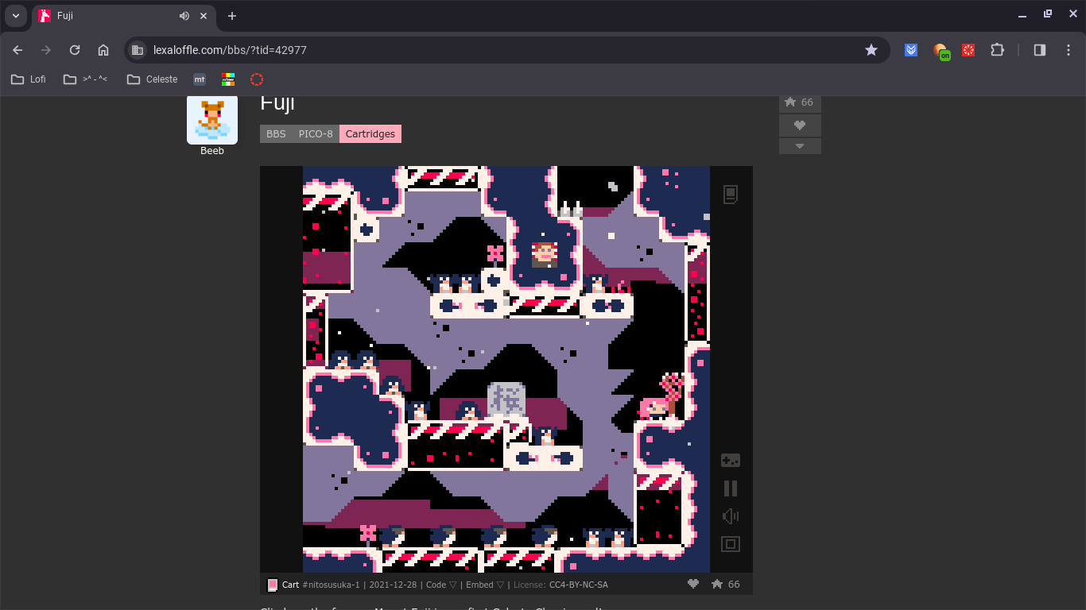Screen dimensions: 1086x610
Task: Click the 2021-12-28 date text
Action: (x=394, y=585)
